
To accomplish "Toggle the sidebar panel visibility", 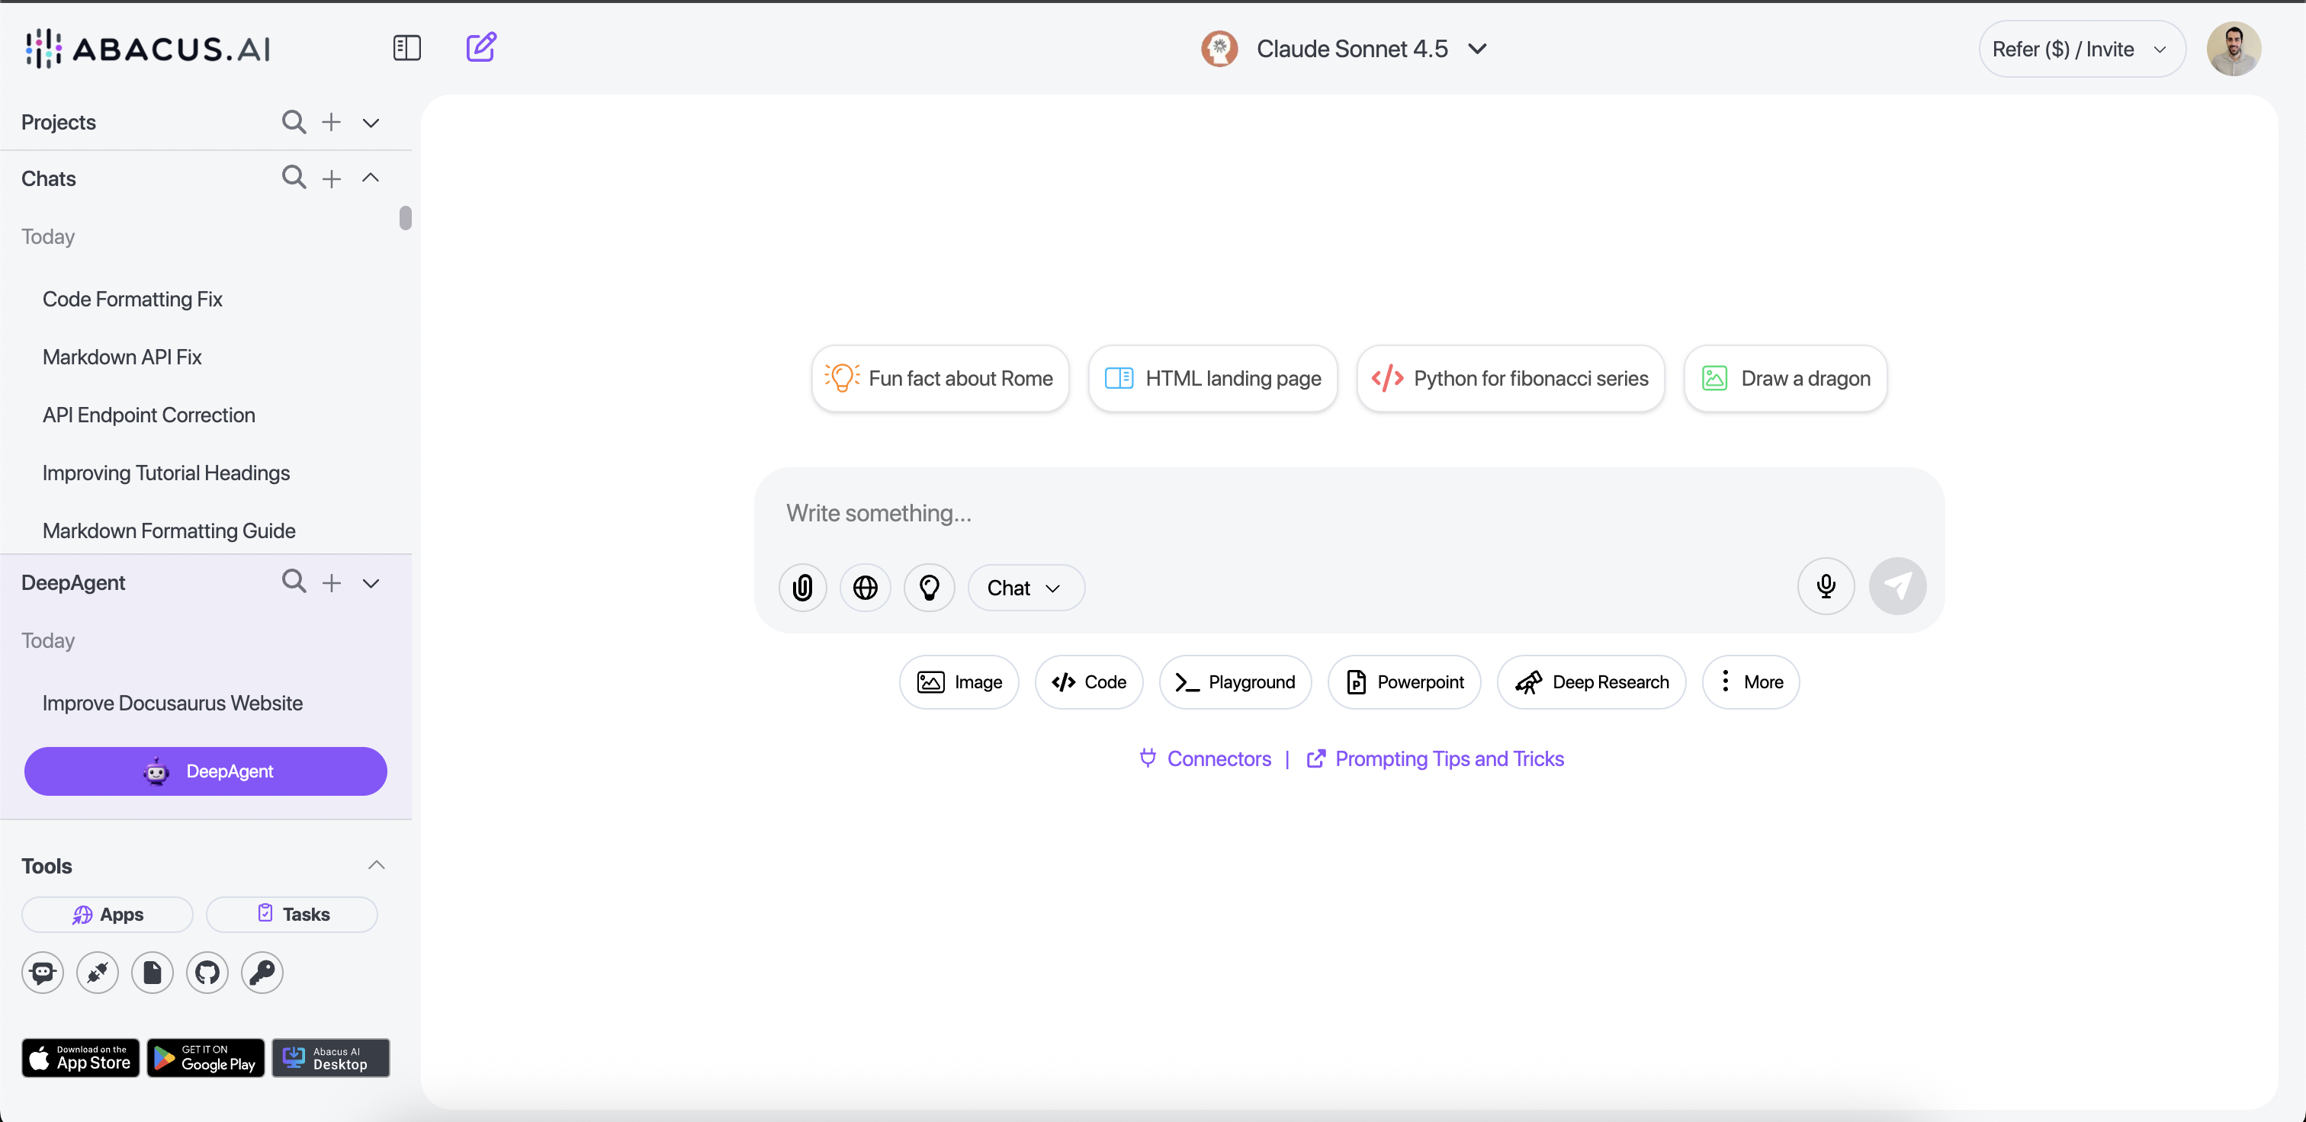I will pyautogui.click(x=406, y=47).
